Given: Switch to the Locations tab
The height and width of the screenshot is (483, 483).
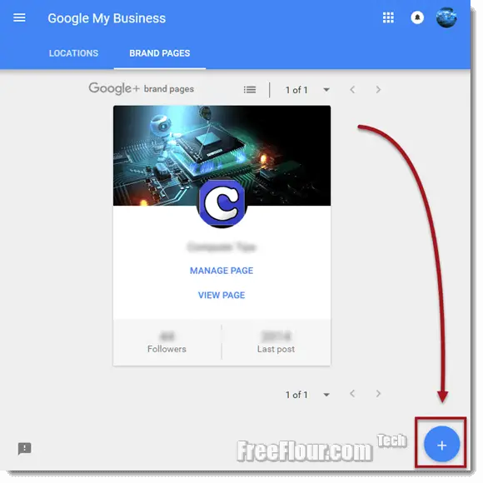Looking at the screenshot, I should (x=73, y=53).
